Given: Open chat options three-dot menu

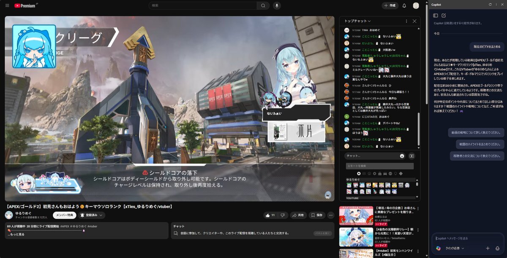Looking at the screenshot, I should pos(406,21).
